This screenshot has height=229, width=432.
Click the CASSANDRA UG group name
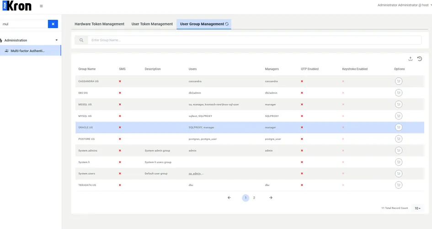tap(88, 81)
